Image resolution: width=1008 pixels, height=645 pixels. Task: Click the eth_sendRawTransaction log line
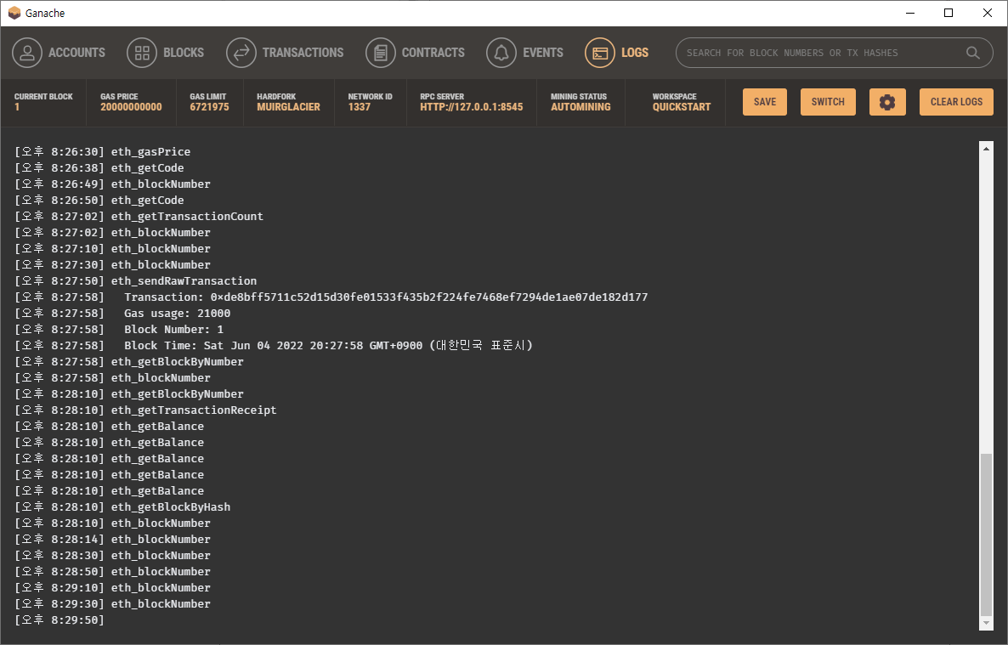[136, 281]
